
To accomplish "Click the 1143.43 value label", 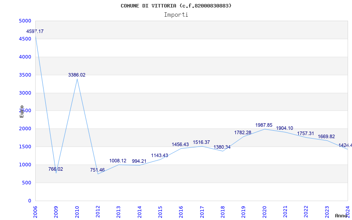I will [x=160, y=155].
